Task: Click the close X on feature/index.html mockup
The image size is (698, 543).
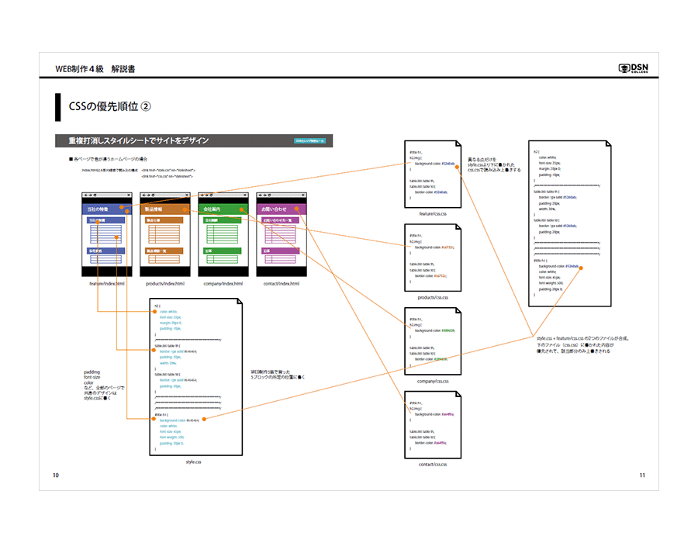Action: point(128,194)
